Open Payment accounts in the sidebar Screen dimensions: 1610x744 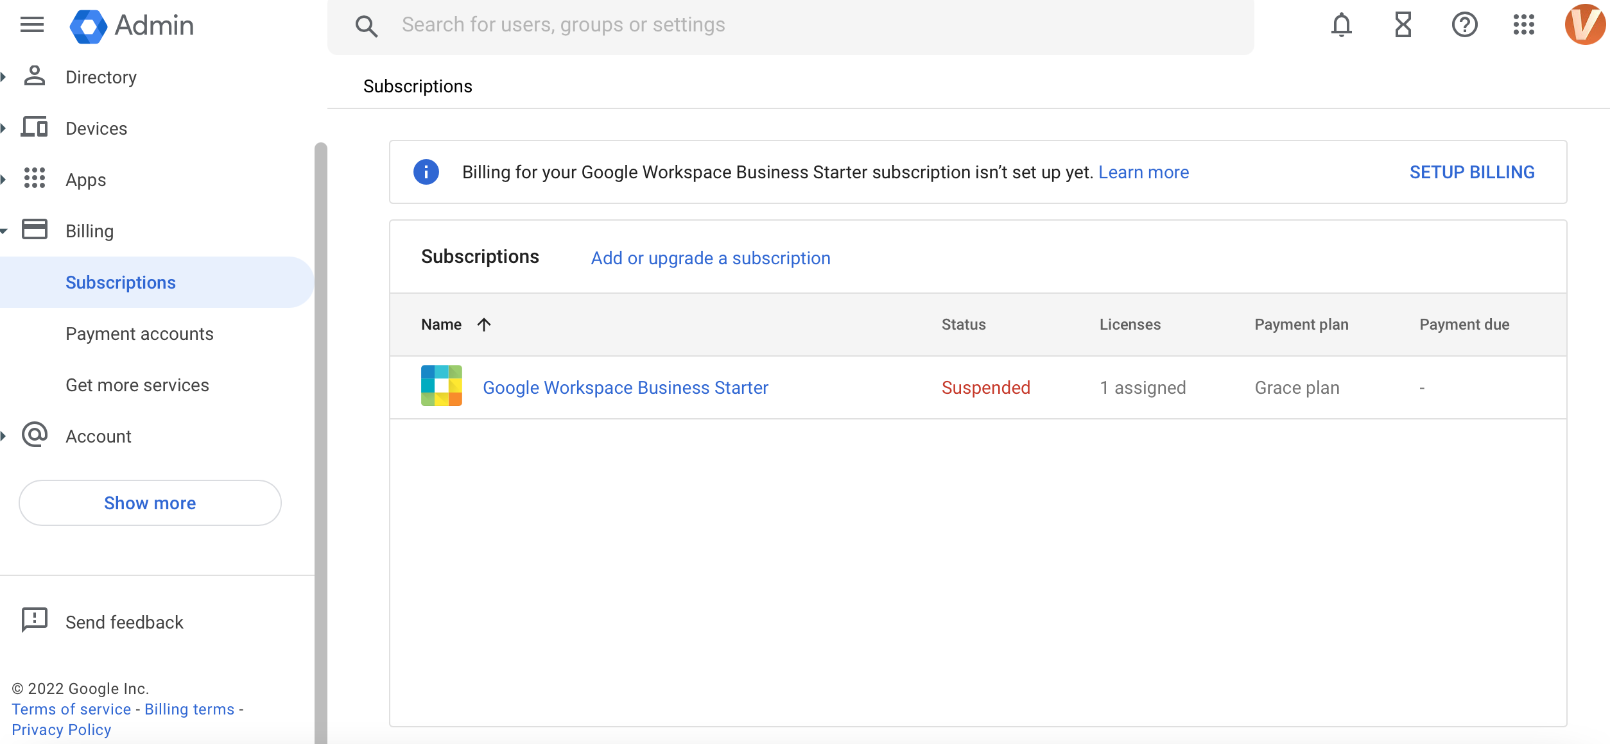139,334
